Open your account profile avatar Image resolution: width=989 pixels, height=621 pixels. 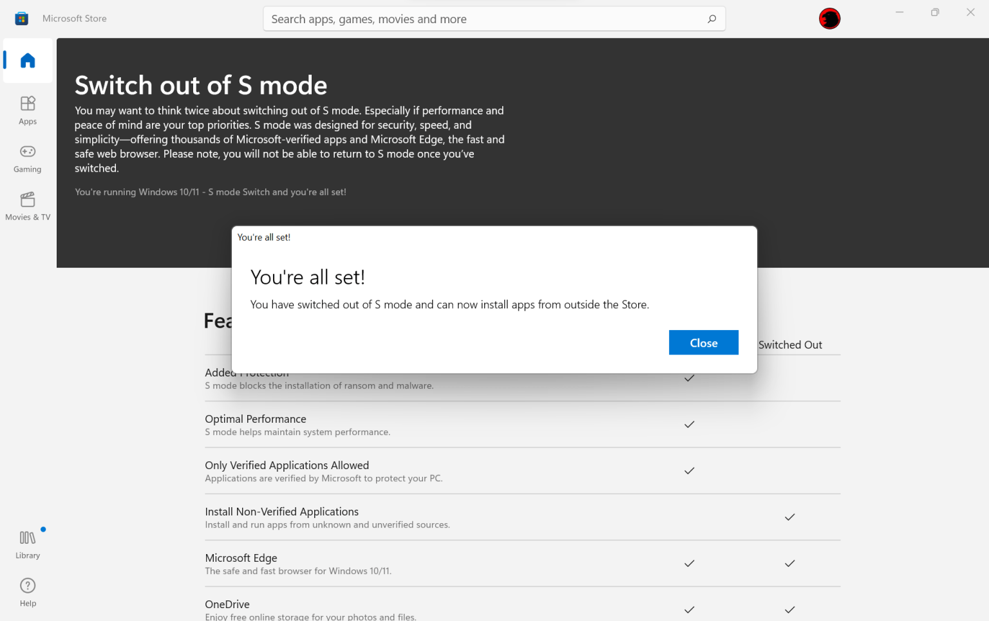[x=829, y=18]
